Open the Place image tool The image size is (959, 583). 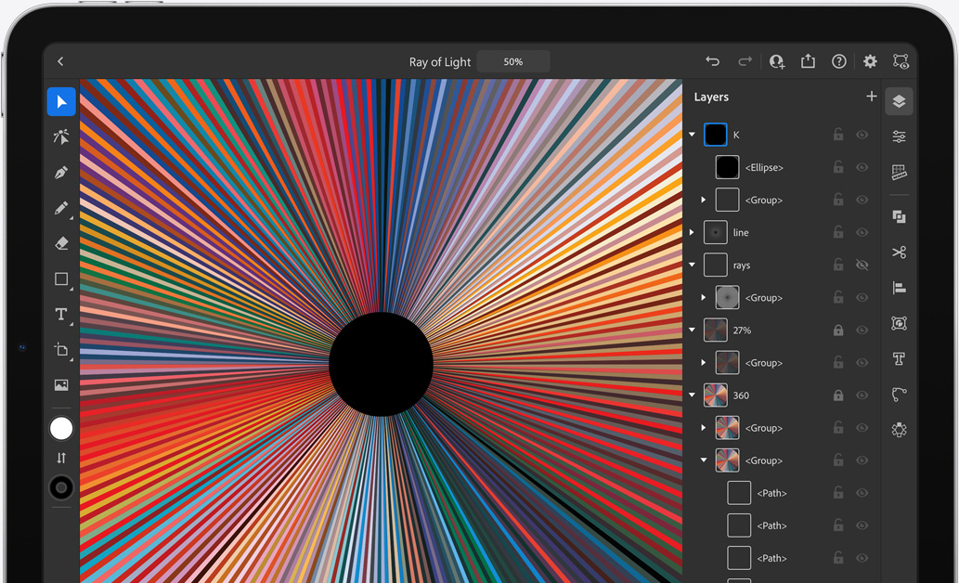pos(61,385)
